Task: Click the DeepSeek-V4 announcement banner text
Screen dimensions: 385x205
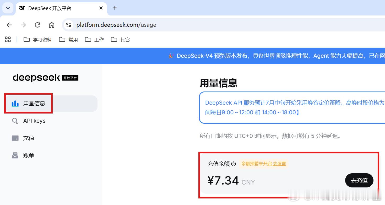Action: tap(281, 56)
